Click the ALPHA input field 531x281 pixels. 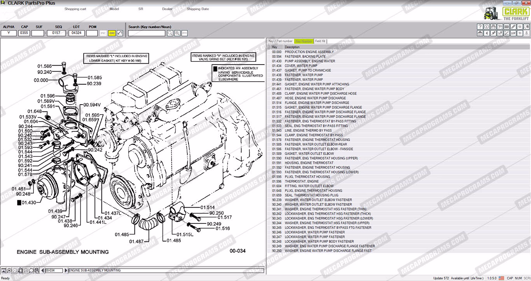point(9,33)
